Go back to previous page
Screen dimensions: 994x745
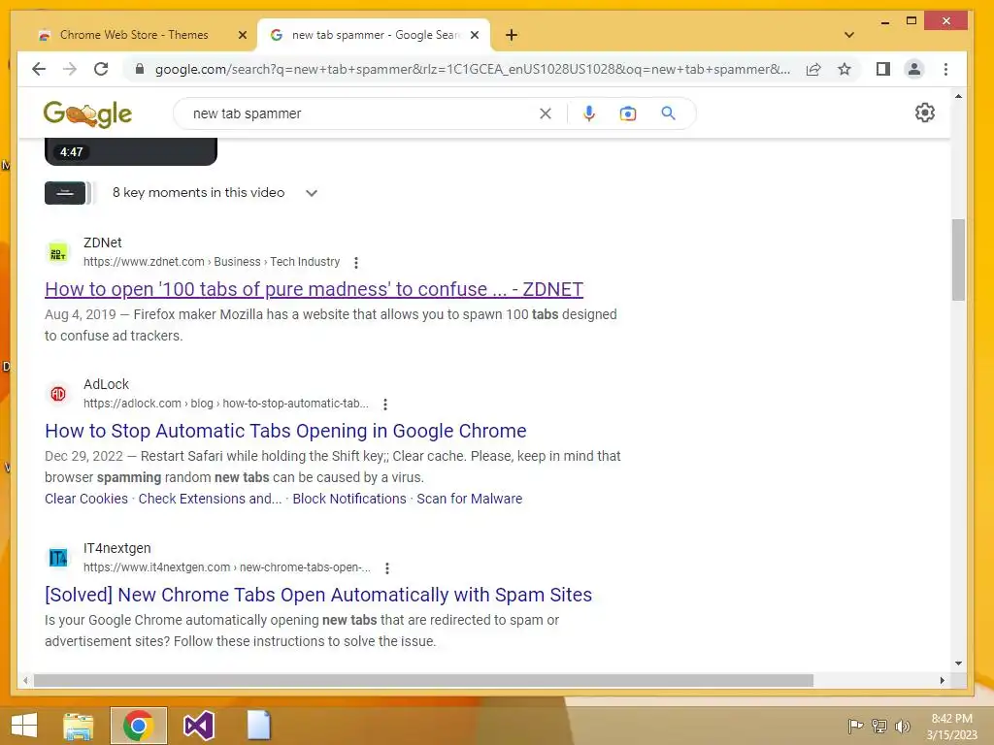point(39,69)
